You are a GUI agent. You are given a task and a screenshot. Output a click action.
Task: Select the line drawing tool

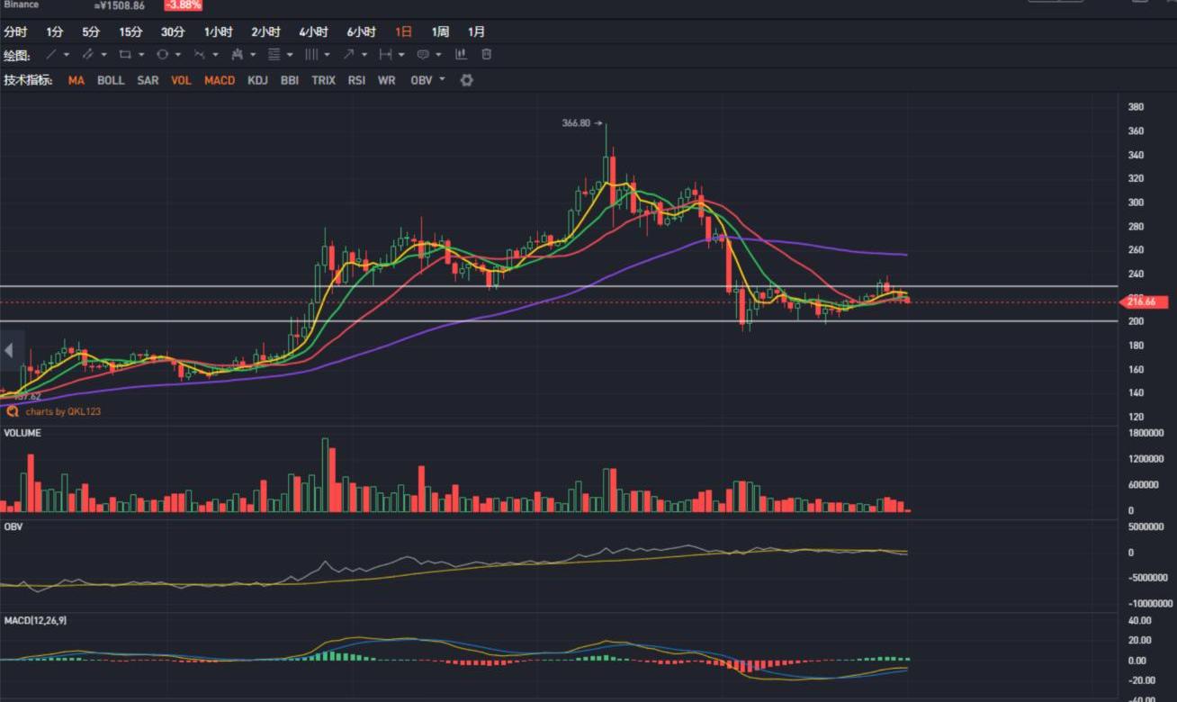tap(51, 55)
